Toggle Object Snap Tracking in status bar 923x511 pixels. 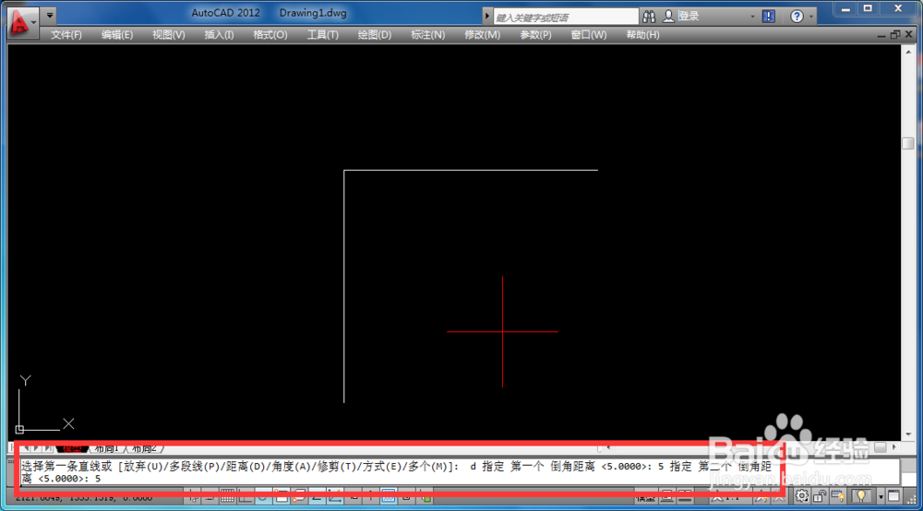point(317,497)
